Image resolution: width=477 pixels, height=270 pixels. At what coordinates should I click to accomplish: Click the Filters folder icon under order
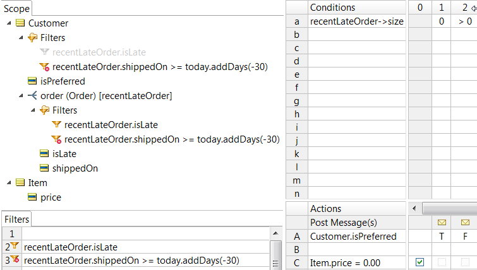(x=44, y=110)
